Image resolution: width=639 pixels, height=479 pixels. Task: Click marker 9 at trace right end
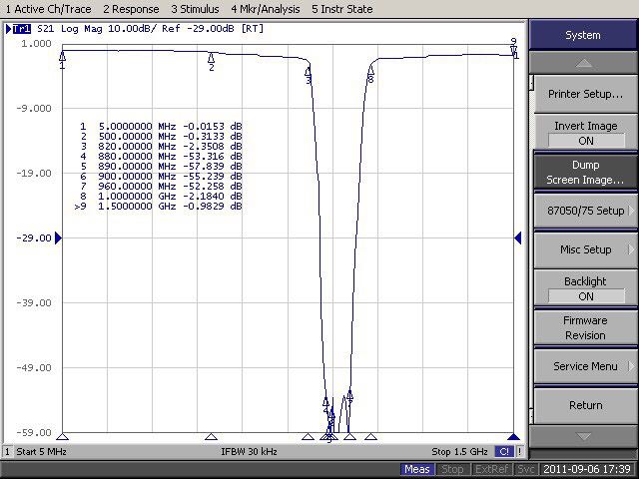pos(513,49)
